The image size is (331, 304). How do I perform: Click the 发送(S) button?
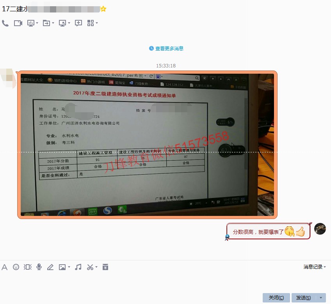pos(304,298)
